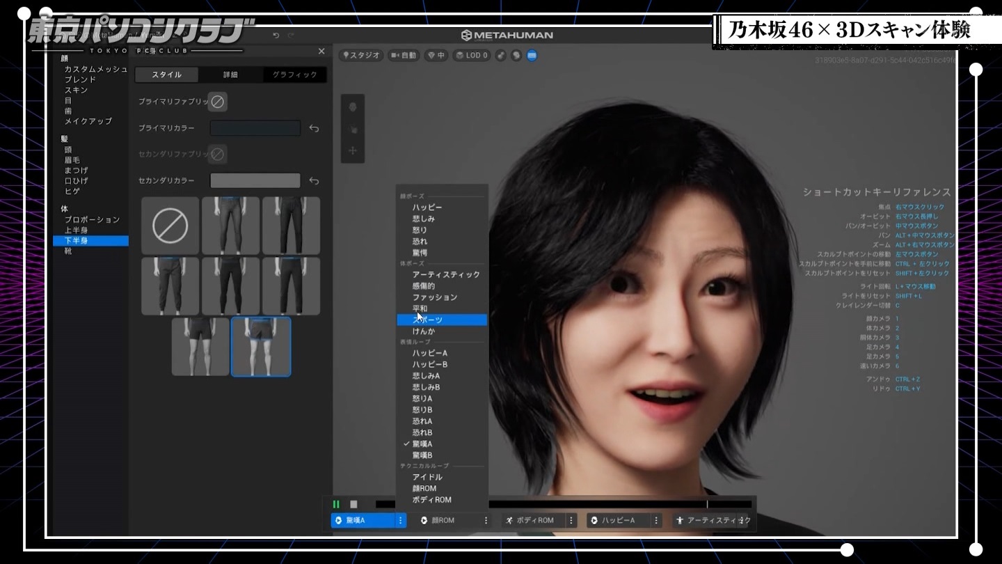Open カスタムメッシュ under face
The width and height of the screenshot is (1002, 564).
click(96, 70)
